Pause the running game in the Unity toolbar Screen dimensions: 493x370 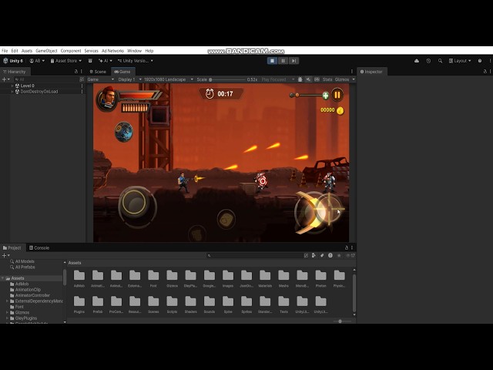coord(283,61)
